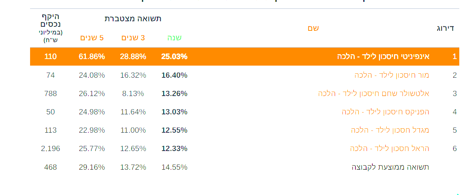Viewport: 467px width, 195px height.
Task: Click the שם column header
Action: click(313, 28)
